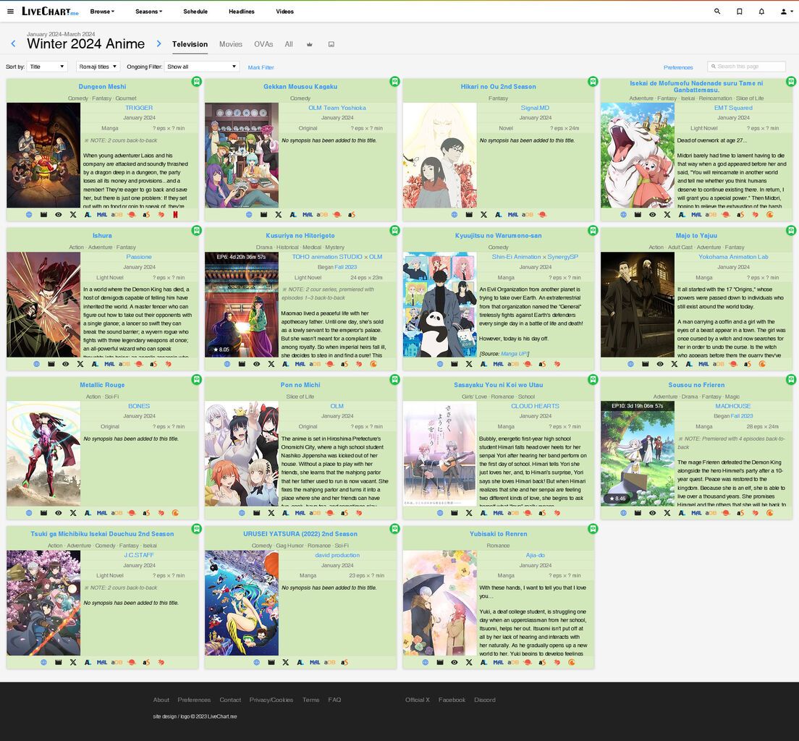The image size is (799, 741).
Task: Switch to the Movies tab
Action: tap(230, 44)
